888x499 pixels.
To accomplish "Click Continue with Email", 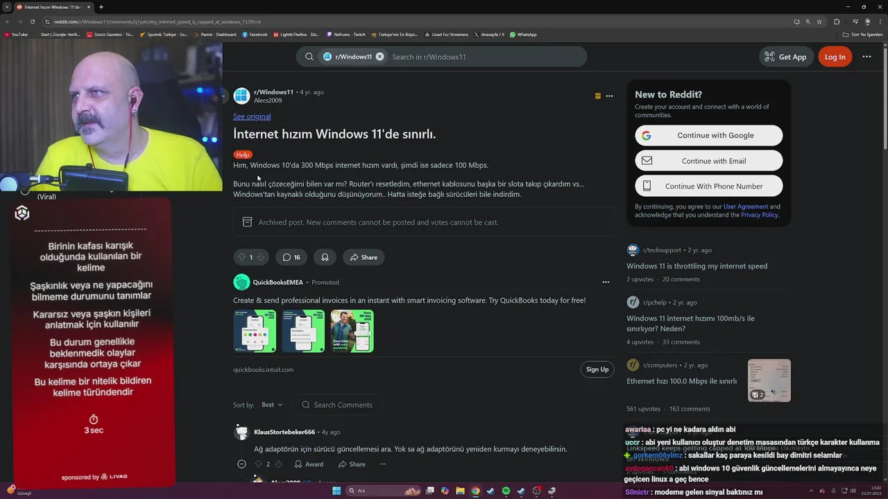I will click(x=708, y=161).
